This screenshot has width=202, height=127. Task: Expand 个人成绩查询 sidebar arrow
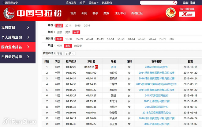(28, 37)
